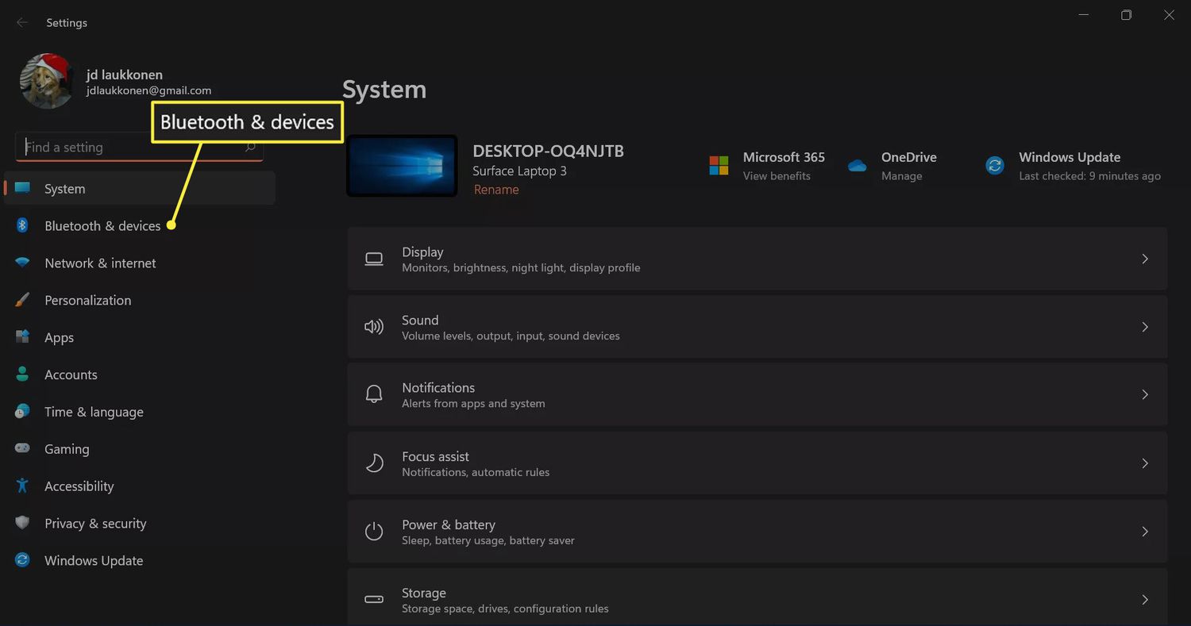Click the back arrow next to Settings
Image resolution: width=1191 pixels, height=626 pixels.
(x=22, y=23)
